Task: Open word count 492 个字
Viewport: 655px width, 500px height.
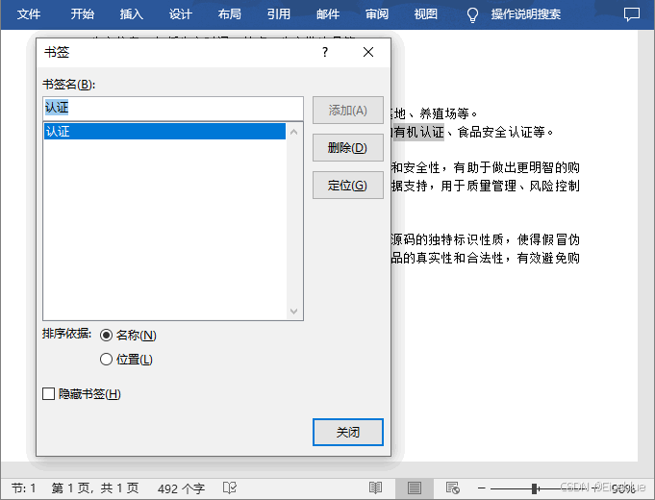Action: (x=181, y=487)
